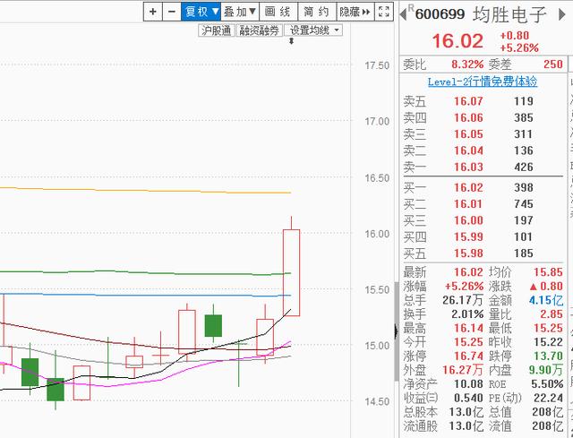Click the vertical chart scrollbar

[396, 331]
